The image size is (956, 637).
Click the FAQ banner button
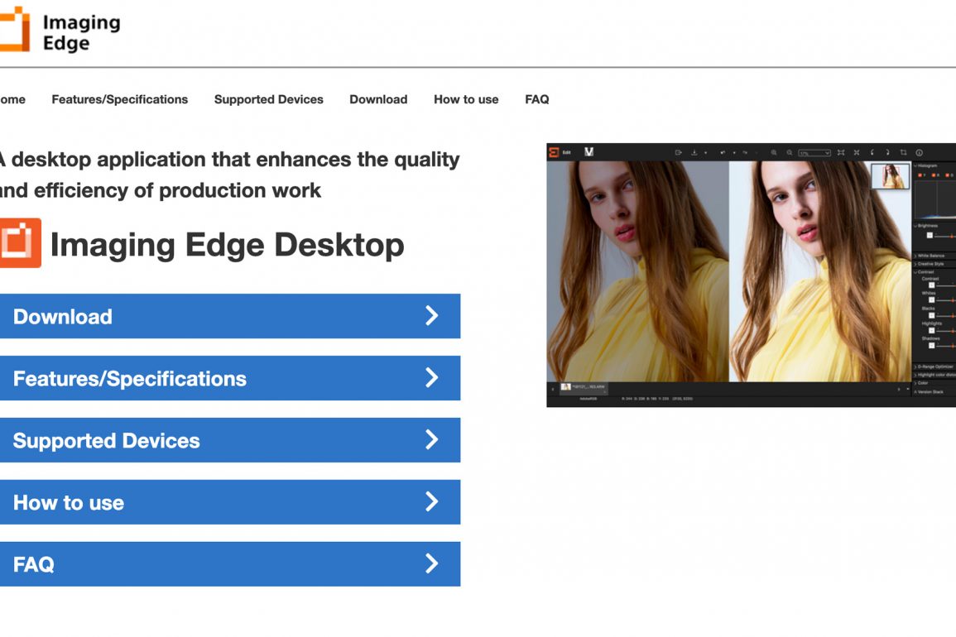pyautogui.click(x=230, y=563)
